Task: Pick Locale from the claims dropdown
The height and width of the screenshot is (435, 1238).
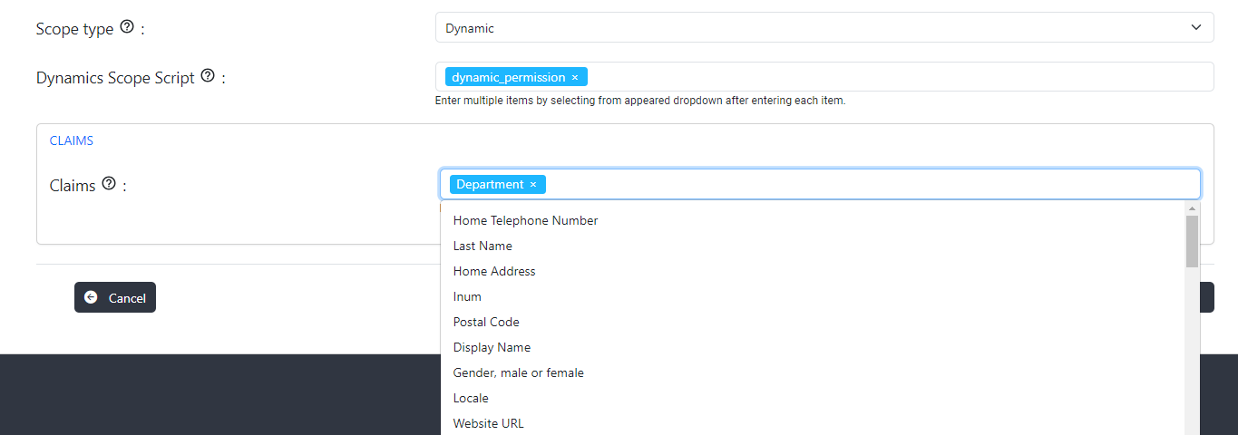Action: tap(471, 398)
